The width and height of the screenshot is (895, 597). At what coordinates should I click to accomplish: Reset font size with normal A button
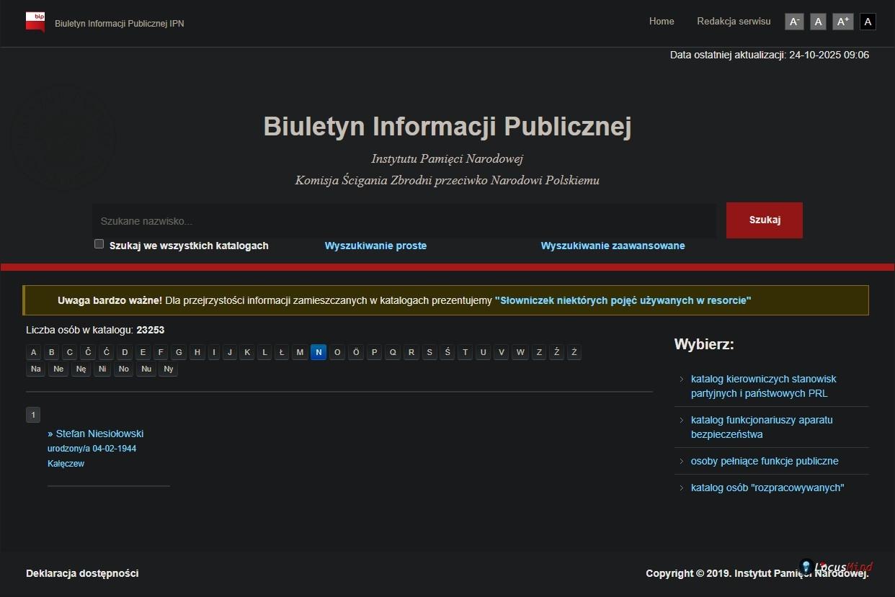click(818, 22)
